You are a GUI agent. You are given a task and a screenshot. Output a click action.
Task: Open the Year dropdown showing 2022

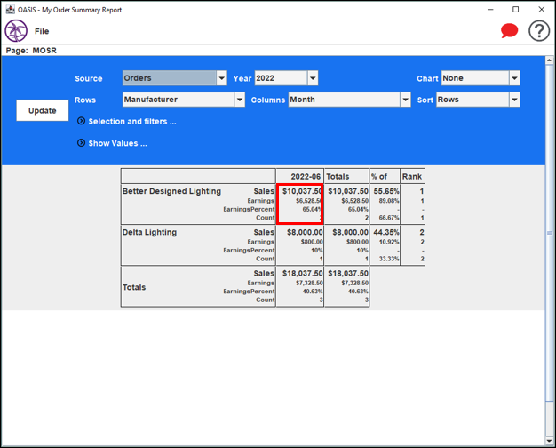tap(286, 78)
